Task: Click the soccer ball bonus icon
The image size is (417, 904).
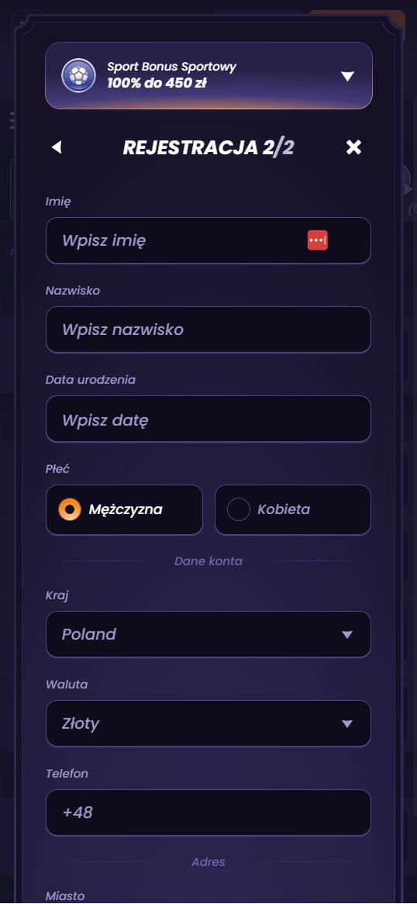Action: [x=78, y=75]
